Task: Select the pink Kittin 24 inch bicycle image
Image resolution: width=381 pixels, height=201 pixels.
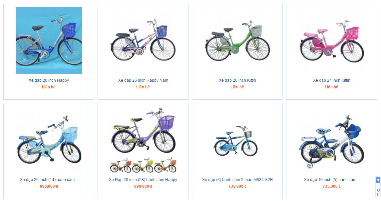Action: (332, 41)
